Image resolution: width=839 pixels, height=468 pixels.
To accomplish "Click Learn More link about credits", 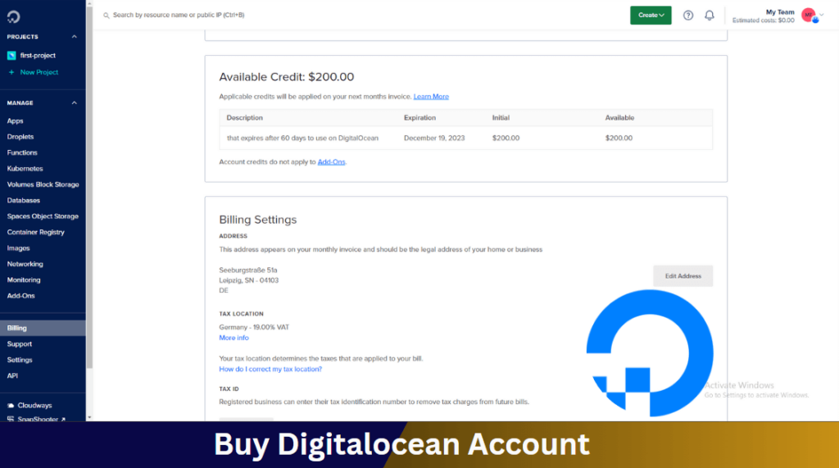I will point(431,97).
